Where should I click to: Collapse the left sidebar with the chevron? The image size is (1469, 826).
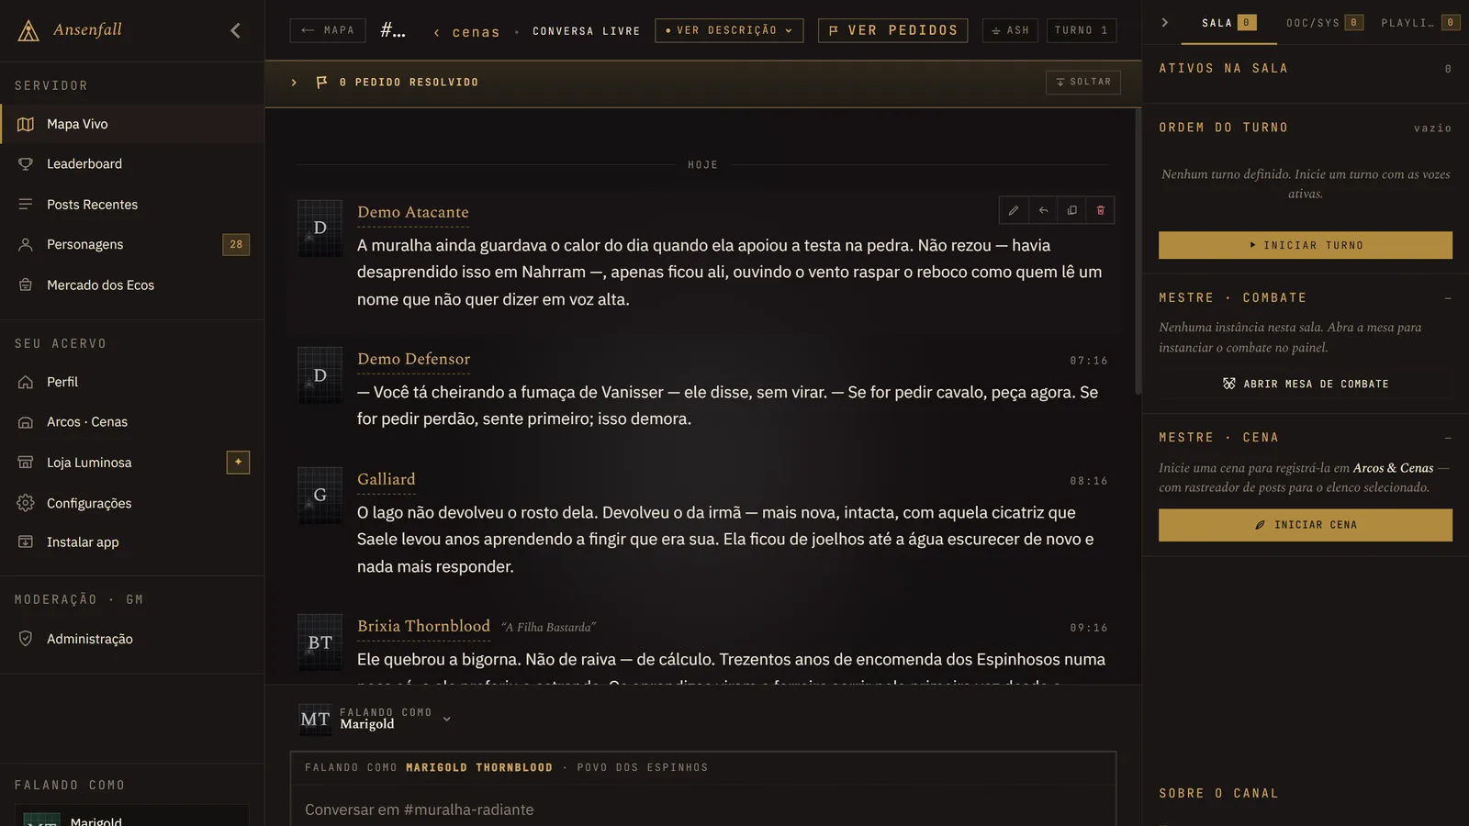click(235, 30)
